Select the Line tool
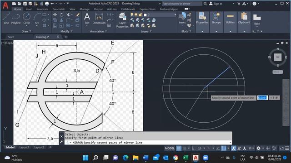 click(6, 18)
